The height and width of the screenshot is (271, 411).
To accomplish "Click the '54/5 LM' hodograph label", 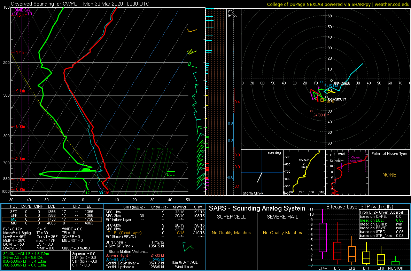I will click(x=331, y=86).
